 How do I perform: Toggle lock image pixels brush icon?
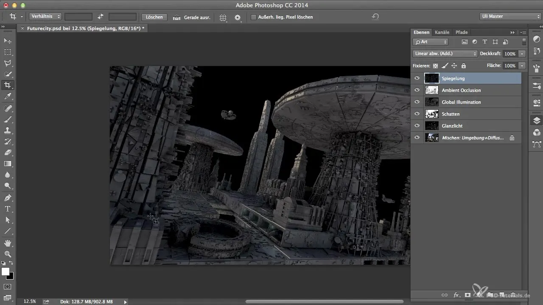pyautogui.click(x=445, y=66)
